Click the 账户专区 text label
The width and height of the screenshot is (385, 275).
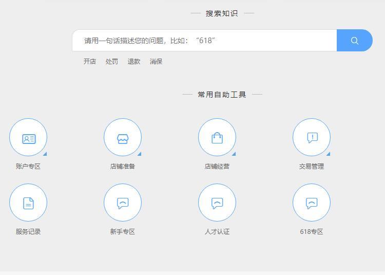pyautogui.click(x=28, y=167)
